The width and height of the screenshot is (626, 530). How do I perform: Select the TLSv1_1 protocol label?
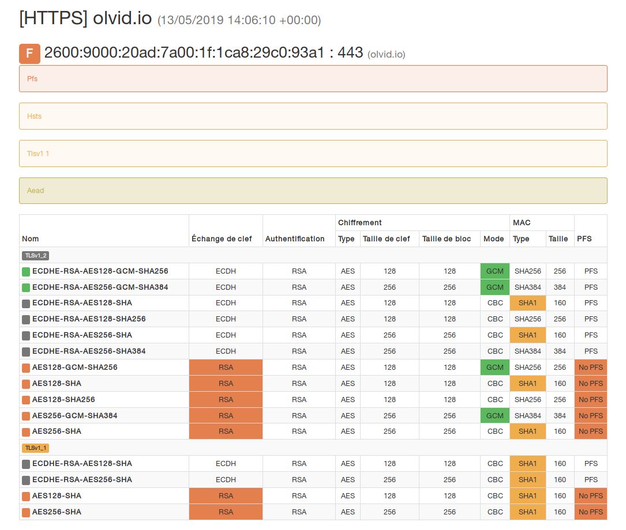(36, 448)
